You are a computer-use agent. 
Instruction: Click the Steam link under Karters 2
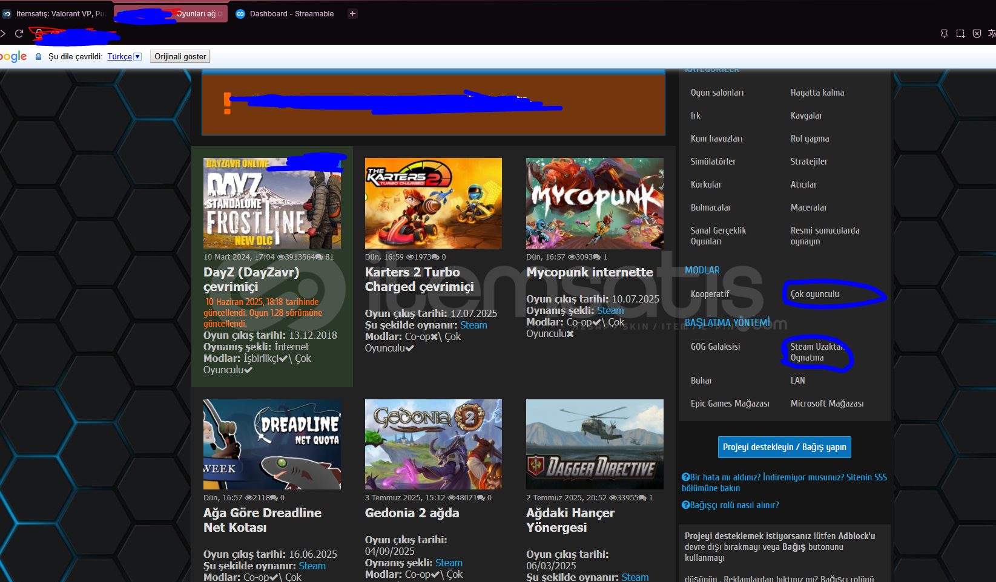point(473,325)
